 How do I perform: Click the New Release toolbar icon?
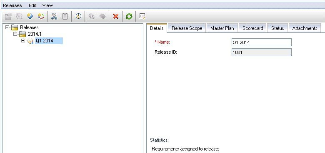pos(19,16)
